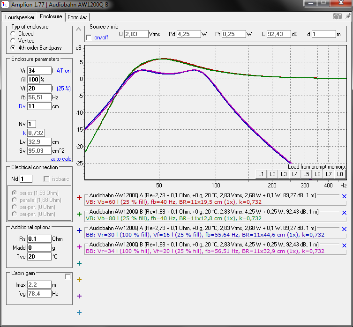Switch to the Loudspeaker tab

click(x=20, y=17)
